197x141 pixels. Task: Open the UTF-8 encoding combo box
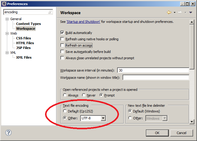pos(103,118)
